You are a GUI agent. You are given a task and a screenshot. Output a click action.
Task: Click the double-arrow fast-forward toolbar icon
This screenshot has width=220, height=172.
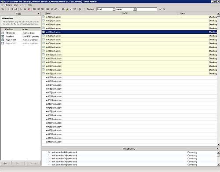pos(25,9)
